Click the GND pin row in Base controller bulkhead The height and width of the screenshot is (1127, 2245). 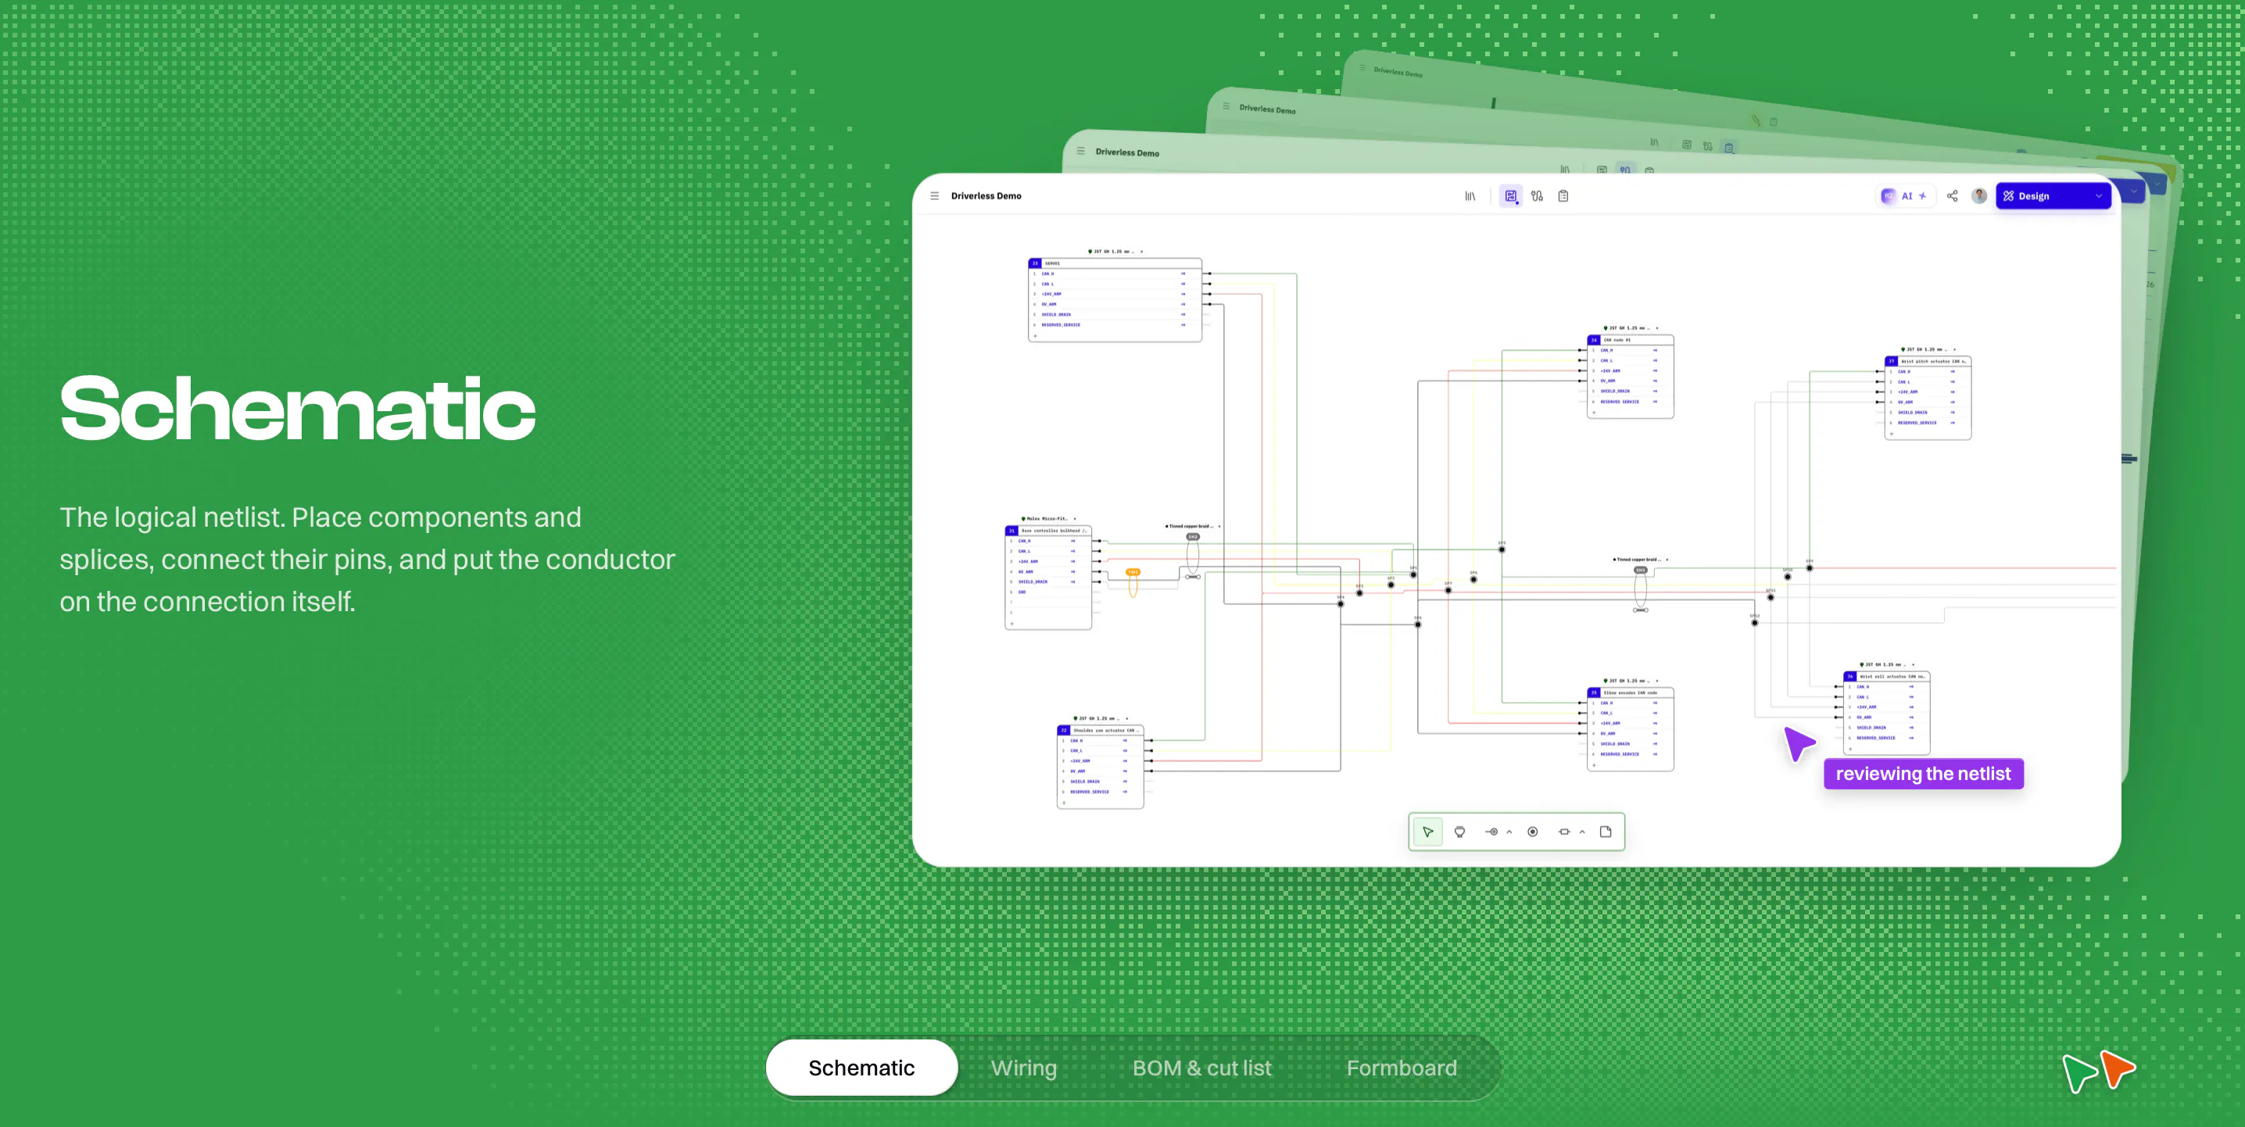coord(1048,592)
